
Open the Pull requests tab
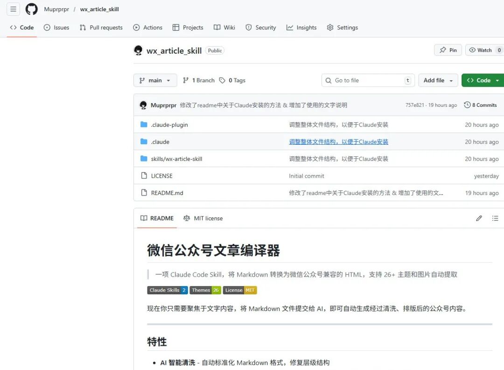(x=101, y=28)
